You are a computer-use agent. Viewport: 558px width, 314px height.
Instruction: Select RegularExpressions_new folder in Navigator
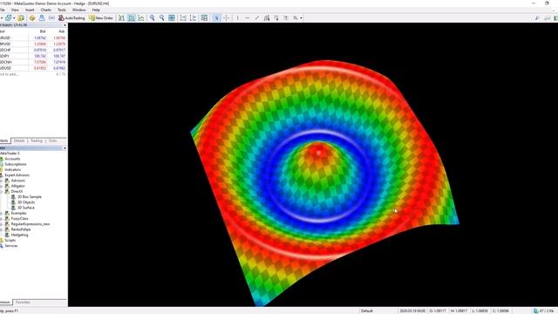(31, 224)
